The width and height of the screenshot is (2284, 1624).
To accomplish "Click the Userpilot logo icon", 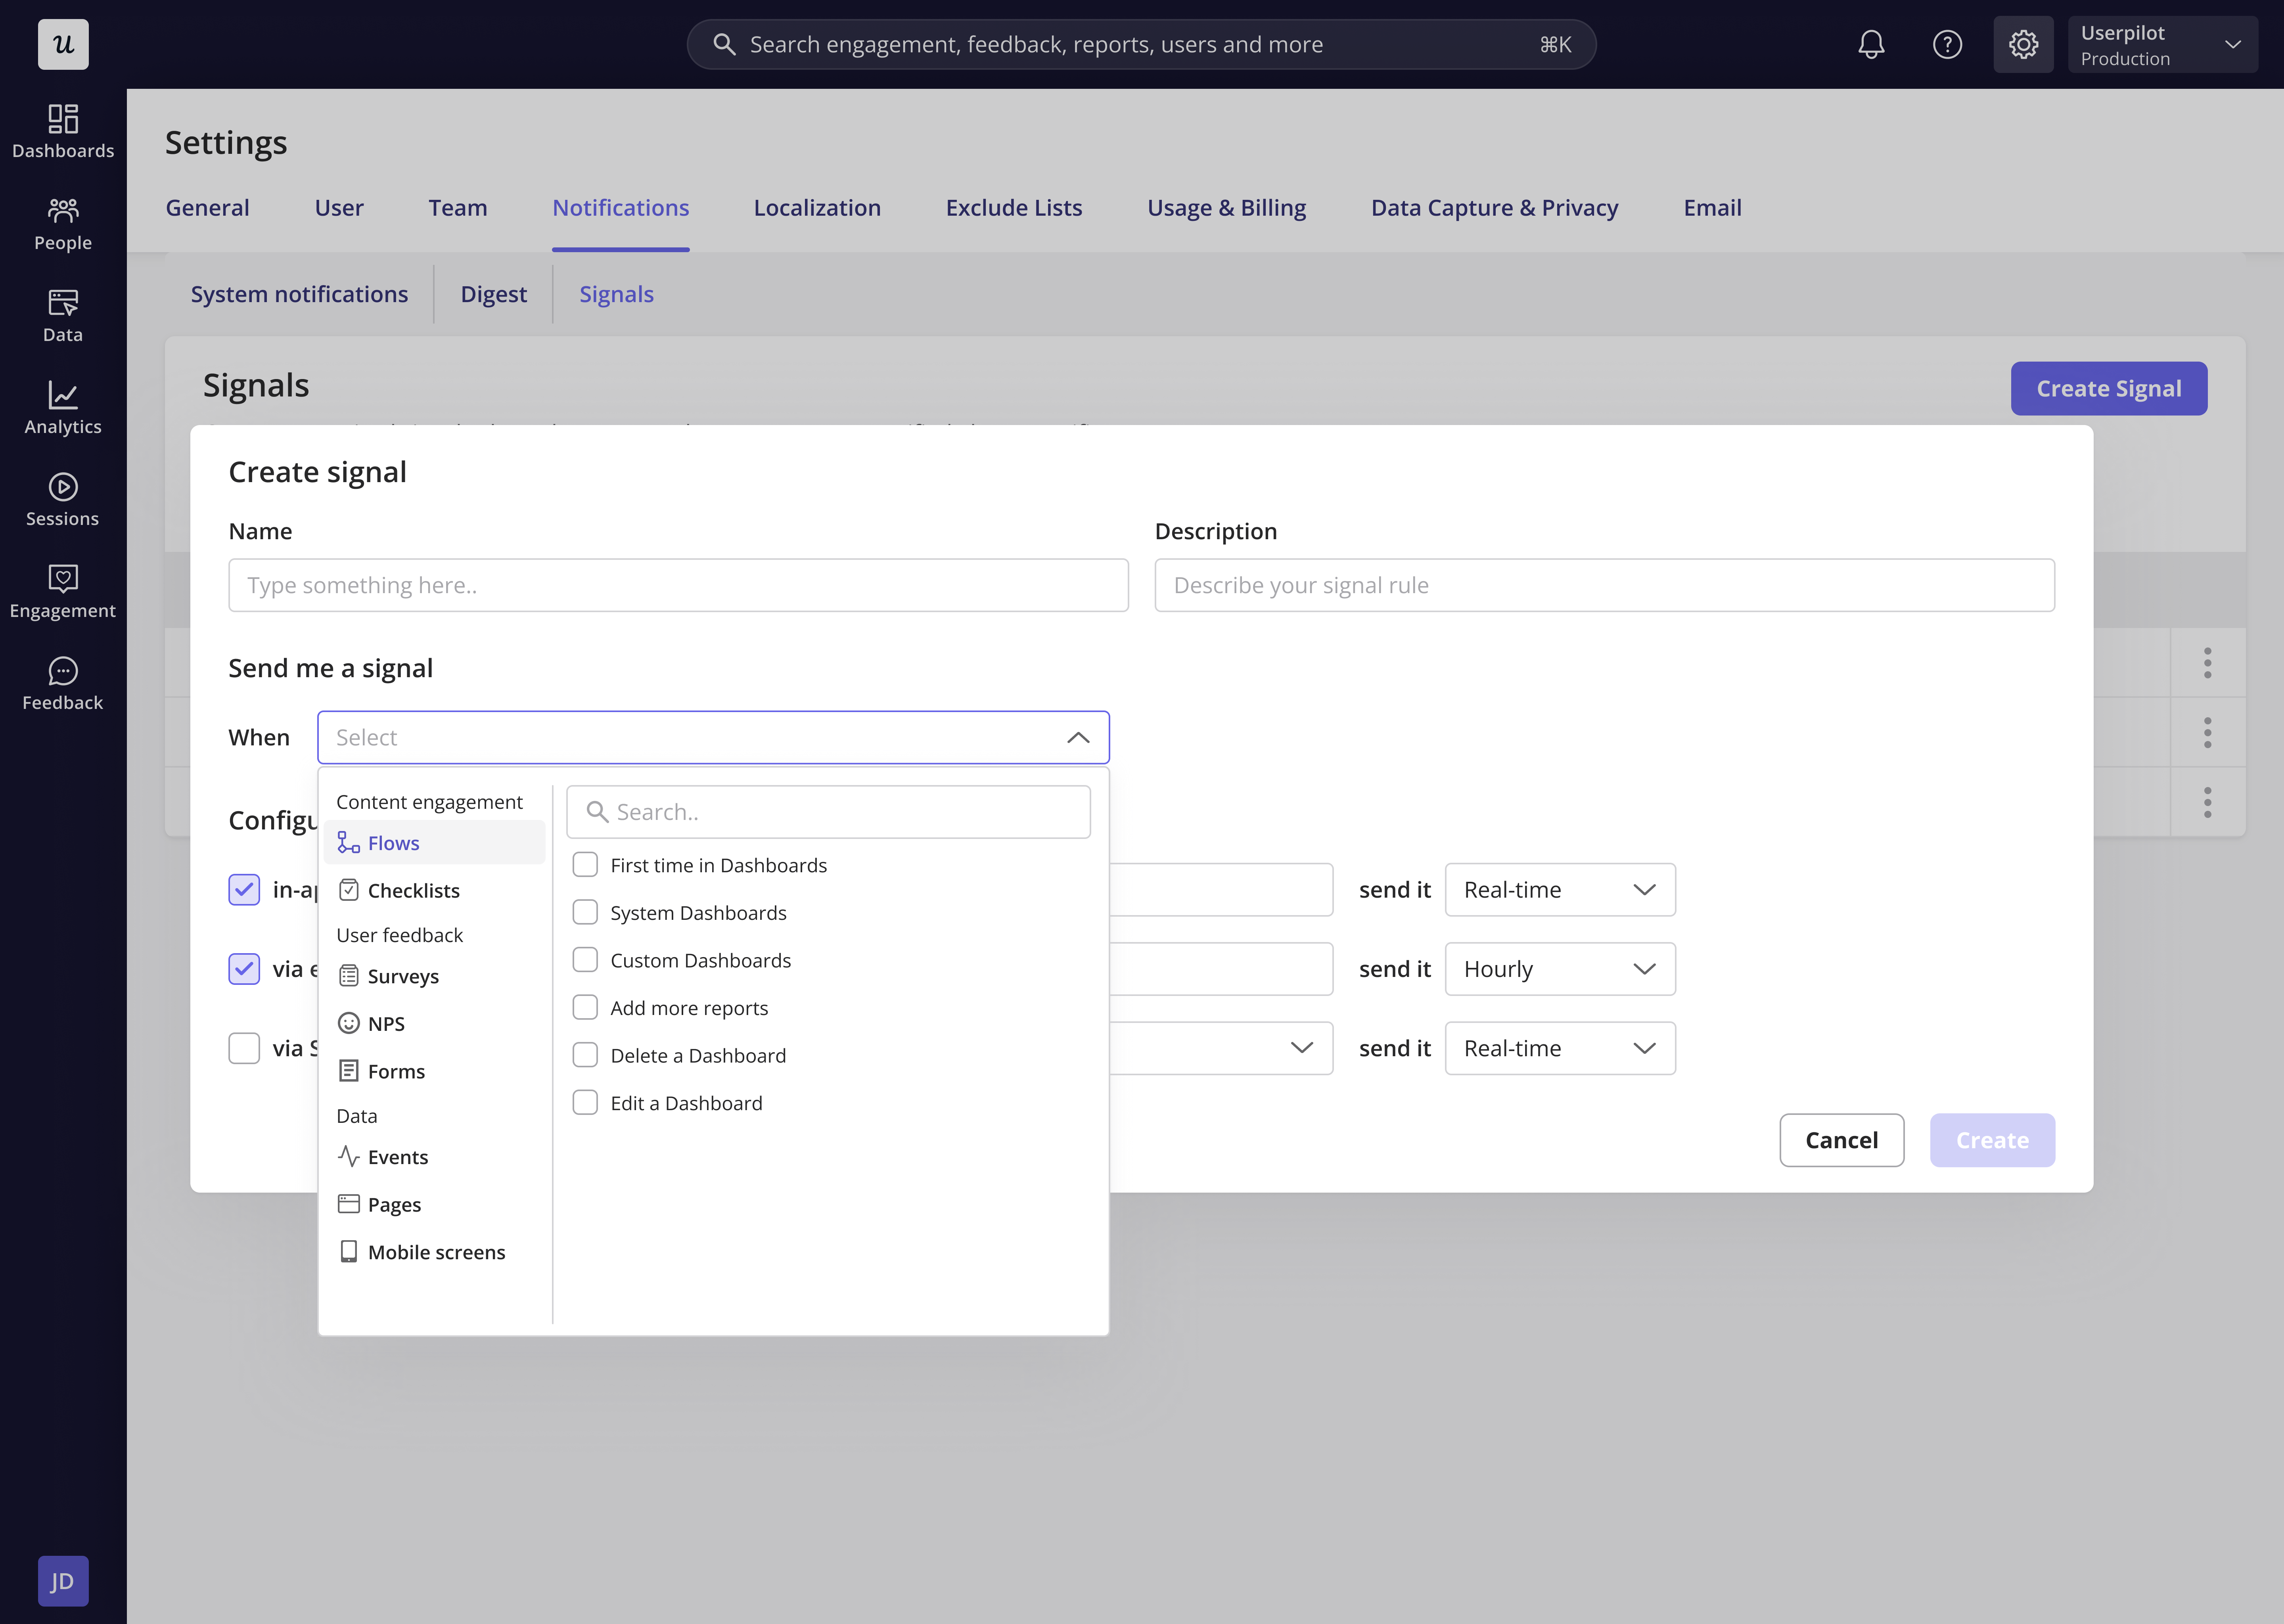I will click(63, 44).
